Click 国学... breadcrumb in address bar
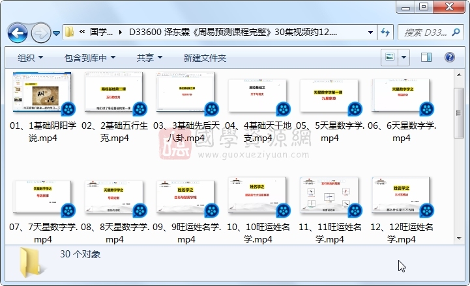 tap(101, 32)
